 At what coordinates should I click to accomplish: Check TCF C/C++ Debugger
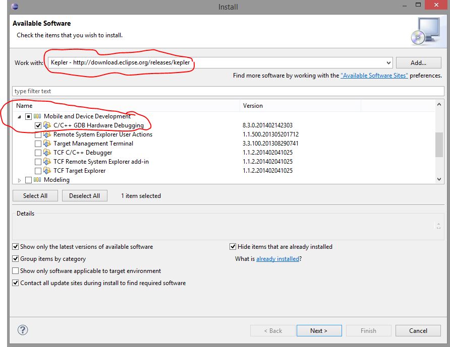(x=38, y=153)
